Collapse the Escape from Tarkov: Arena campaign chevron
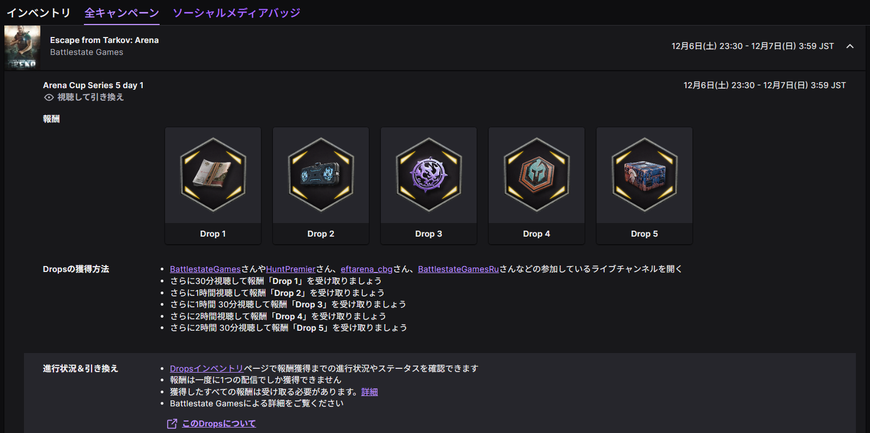870x433 pixels. 850,46
